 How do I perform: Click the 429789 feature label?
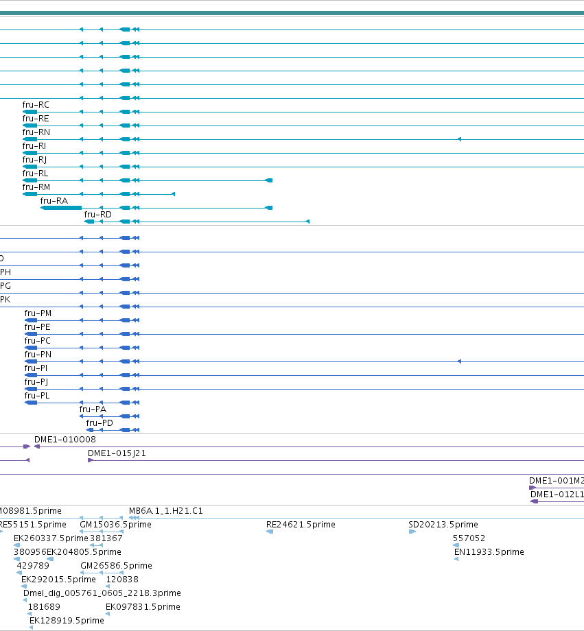coord(33,565)
